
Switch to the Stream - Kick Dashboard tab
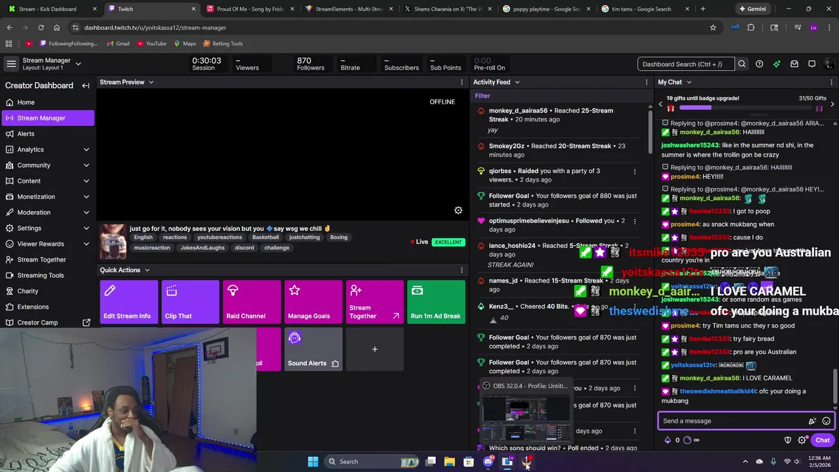(51, 9)
